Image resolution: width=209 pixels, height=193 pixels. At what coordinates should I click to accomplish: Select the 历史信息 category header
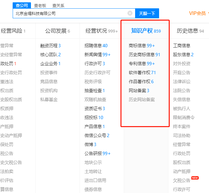190,31
